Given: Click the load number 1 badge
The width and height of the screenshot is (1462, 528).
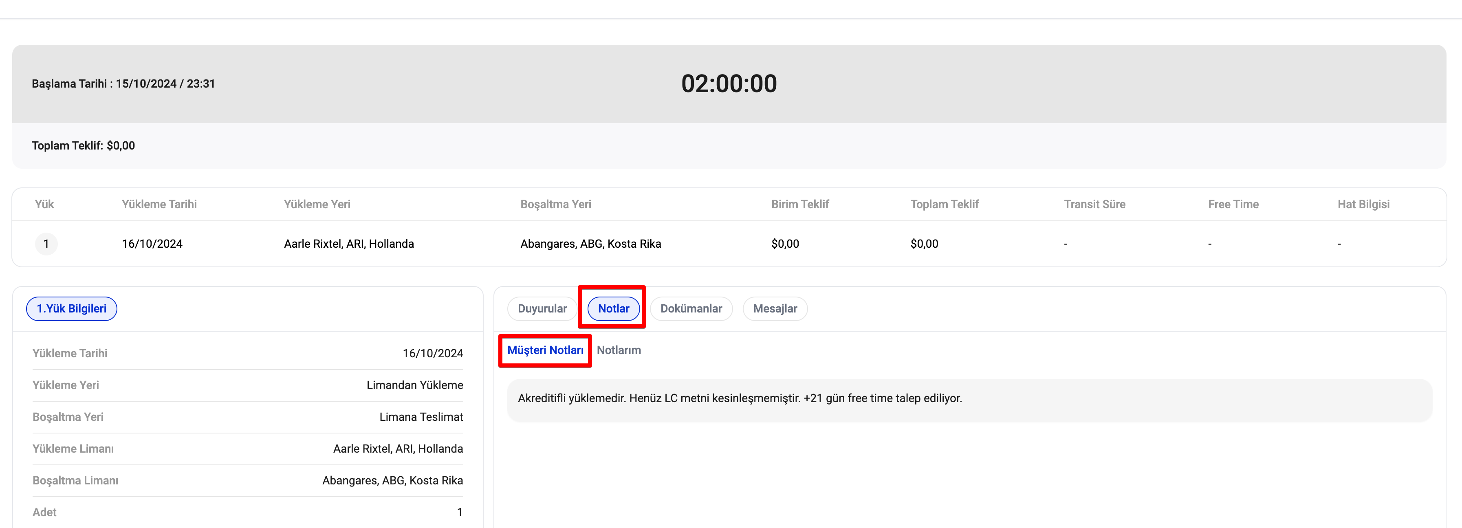Looking at the screenshot, I should point(46,244).
